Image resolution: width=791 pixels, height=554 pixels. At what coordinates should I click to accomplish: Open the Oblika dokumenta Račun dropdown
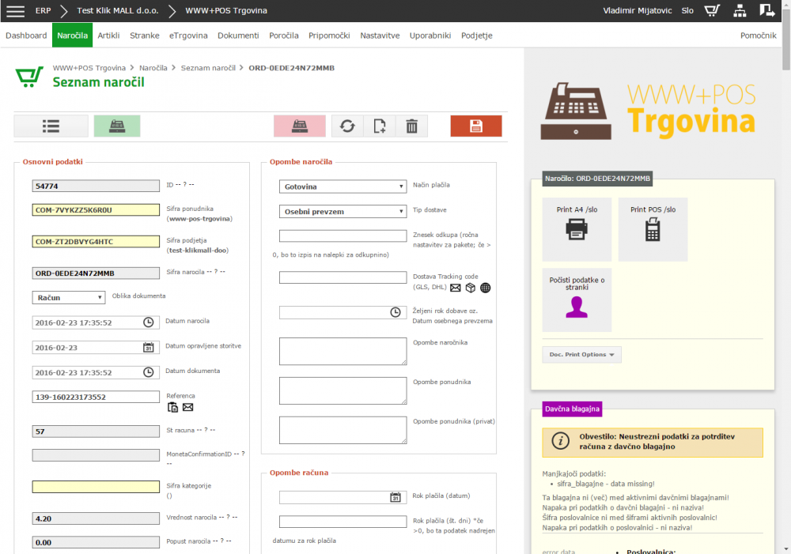point(69,297)
